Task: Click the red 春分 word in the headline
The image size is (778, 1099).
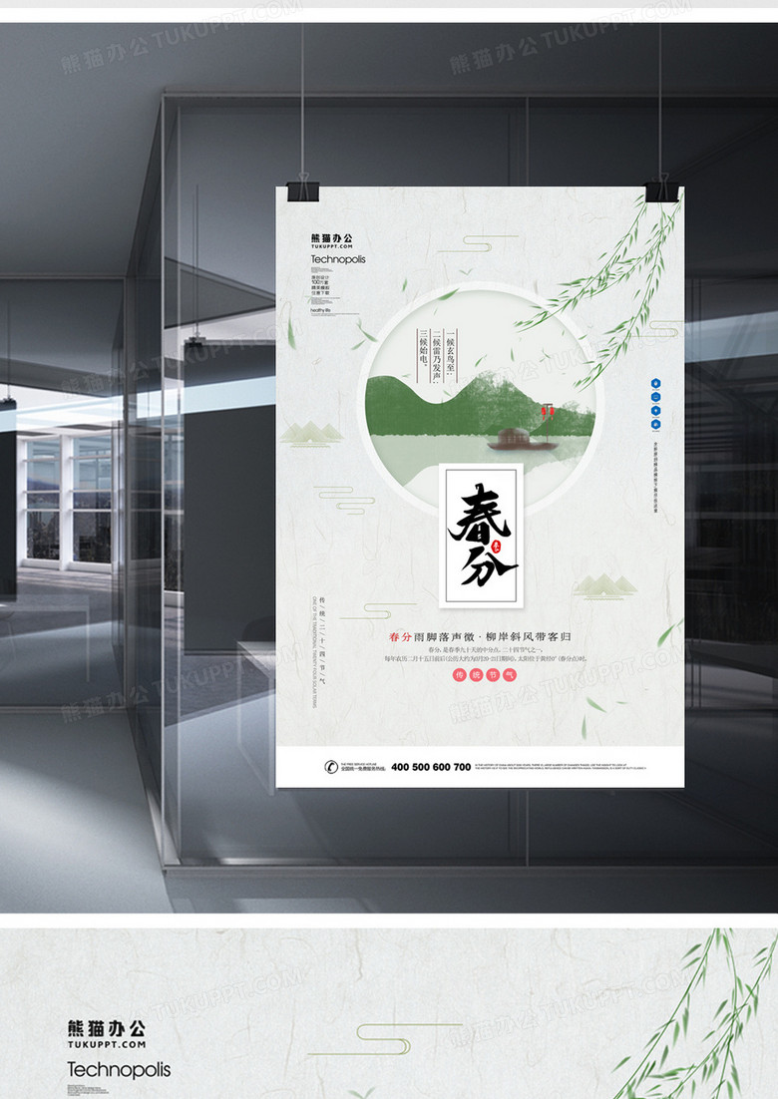Action: coord(400,635)
